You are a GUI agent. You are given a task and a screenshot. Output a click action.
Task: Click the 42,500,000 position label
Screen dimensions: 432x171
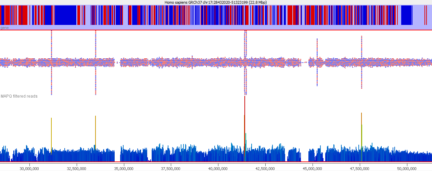[266, 168]
